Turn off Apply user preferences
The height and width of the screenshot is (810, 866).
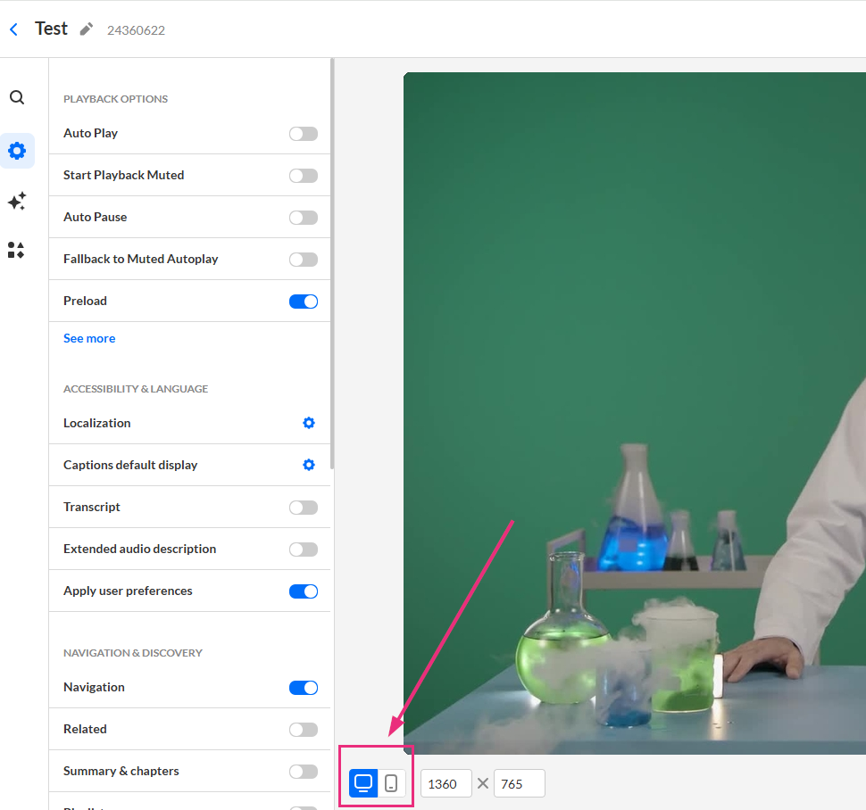[x=304, y=591]
